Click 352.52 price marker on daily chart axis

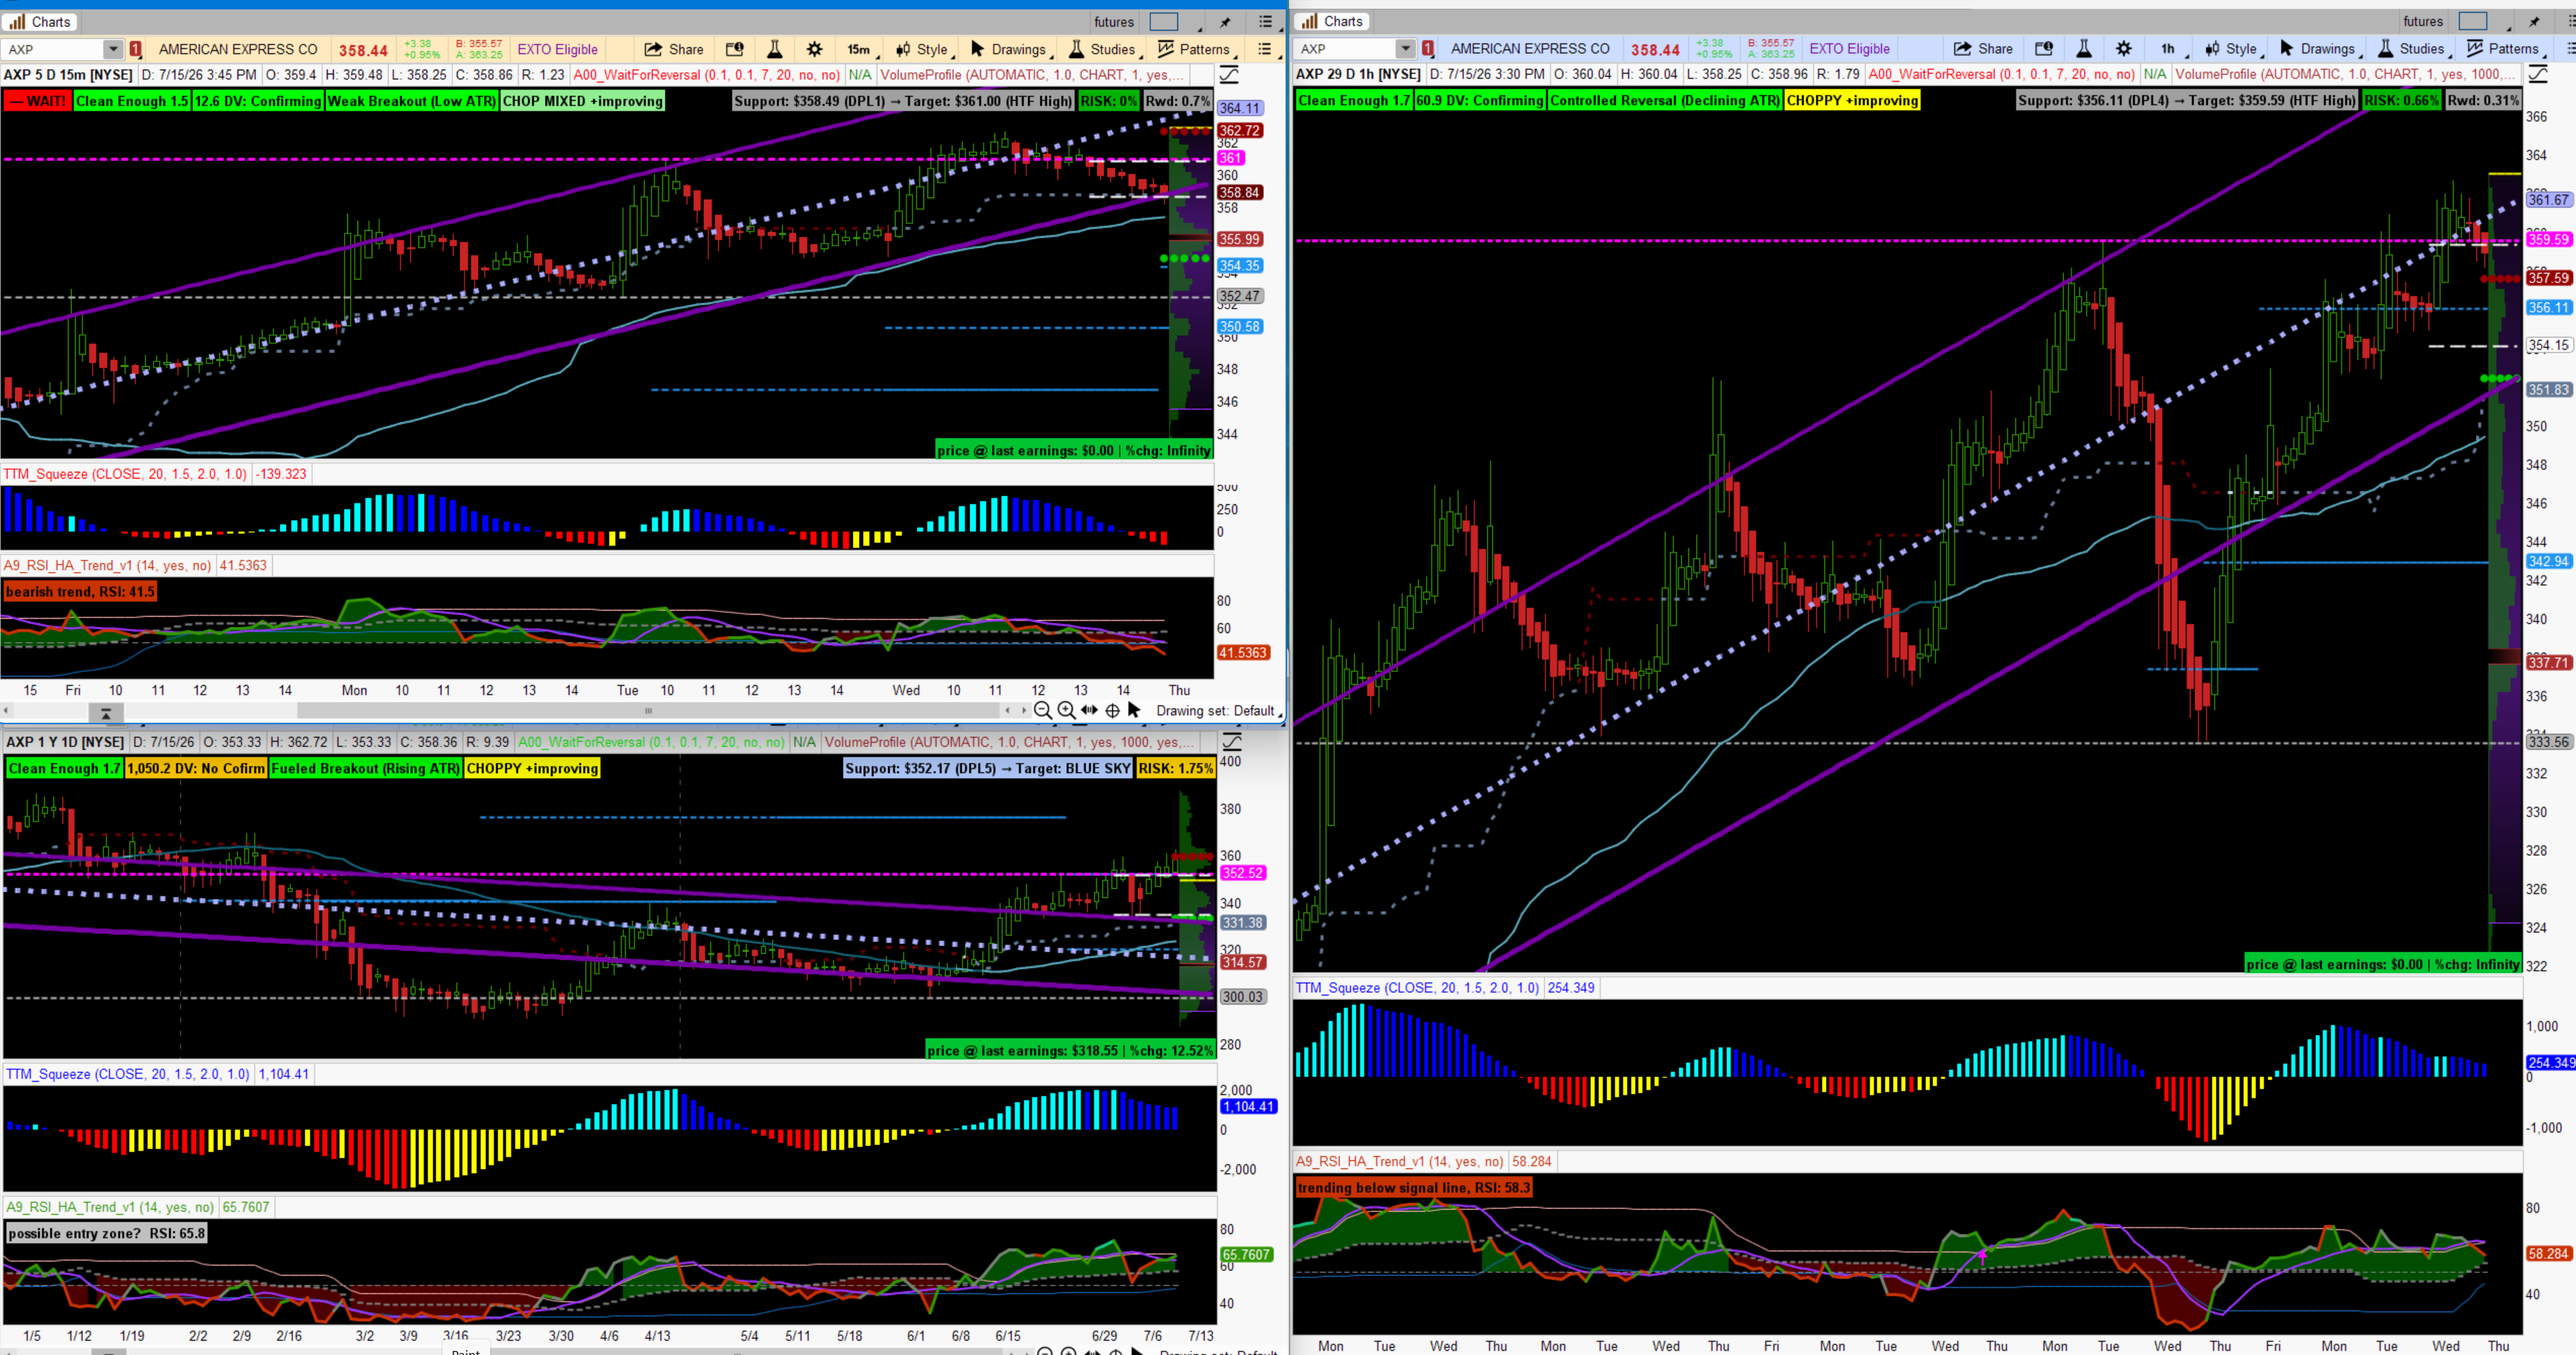click(x=1242, y=873)
